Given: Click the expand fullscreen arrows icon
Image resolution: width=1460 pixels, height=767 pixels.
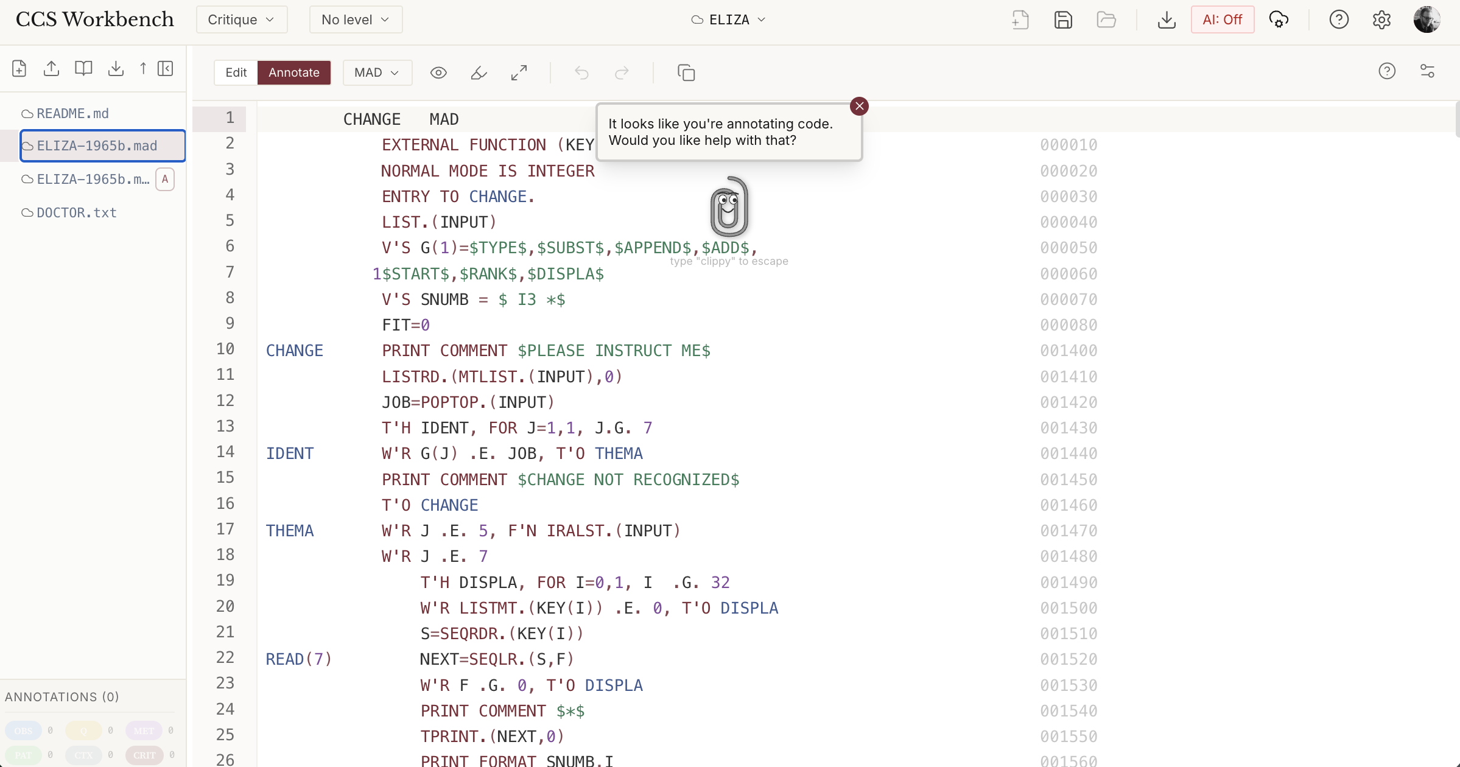Looking at the screenshot, I should [x=519, y=73].
